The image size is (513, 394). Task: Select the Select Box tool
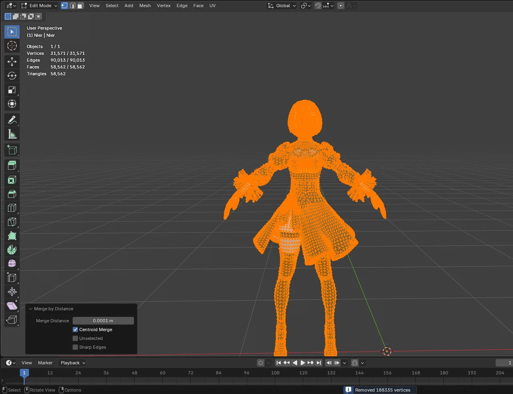[x=12, y=32]
